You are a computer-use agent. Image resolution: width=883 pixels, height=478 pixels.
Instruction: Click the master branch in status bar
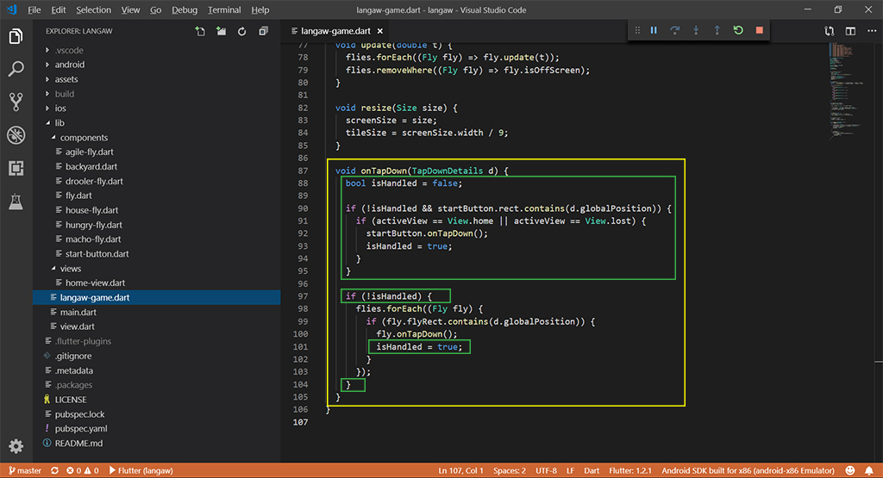(x=24, y=471)
